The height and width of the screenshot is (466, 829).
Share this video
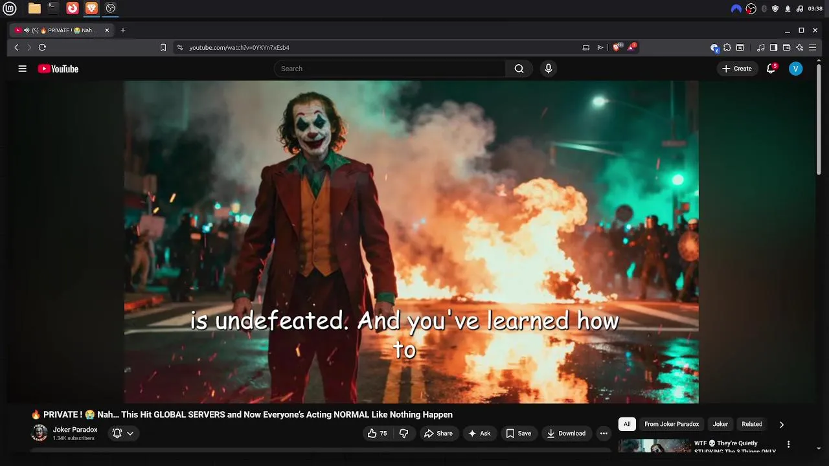click(x=438, y=434)
